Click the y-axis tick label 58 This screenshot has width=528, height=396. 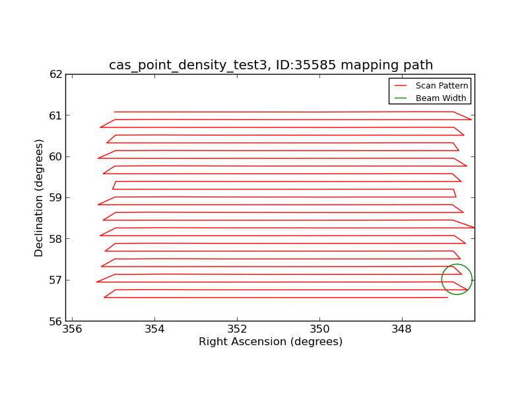(56, 239)
